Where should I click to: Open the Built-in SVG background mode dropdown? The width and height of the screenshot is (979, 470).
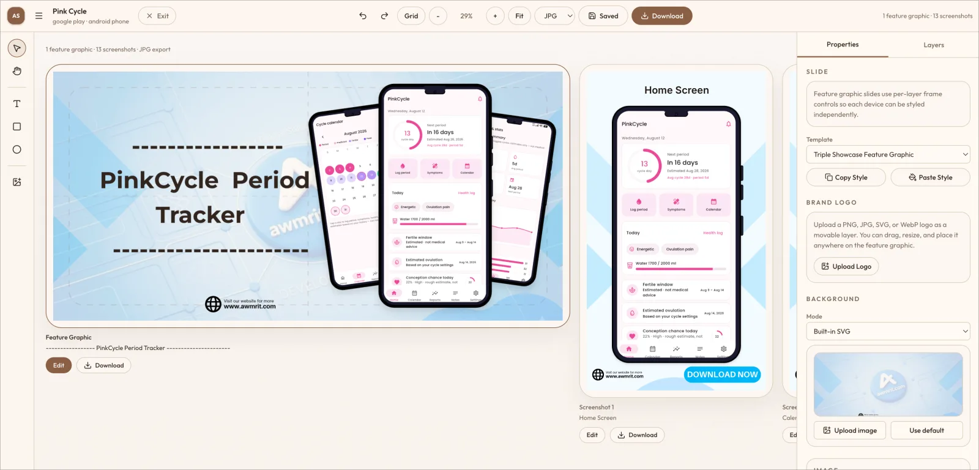(888, 331)
